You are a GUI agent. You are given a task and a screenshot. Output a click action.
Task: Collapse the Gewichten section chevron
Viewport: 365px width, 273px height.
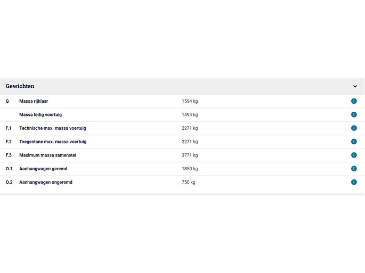[x=355, y=86]
